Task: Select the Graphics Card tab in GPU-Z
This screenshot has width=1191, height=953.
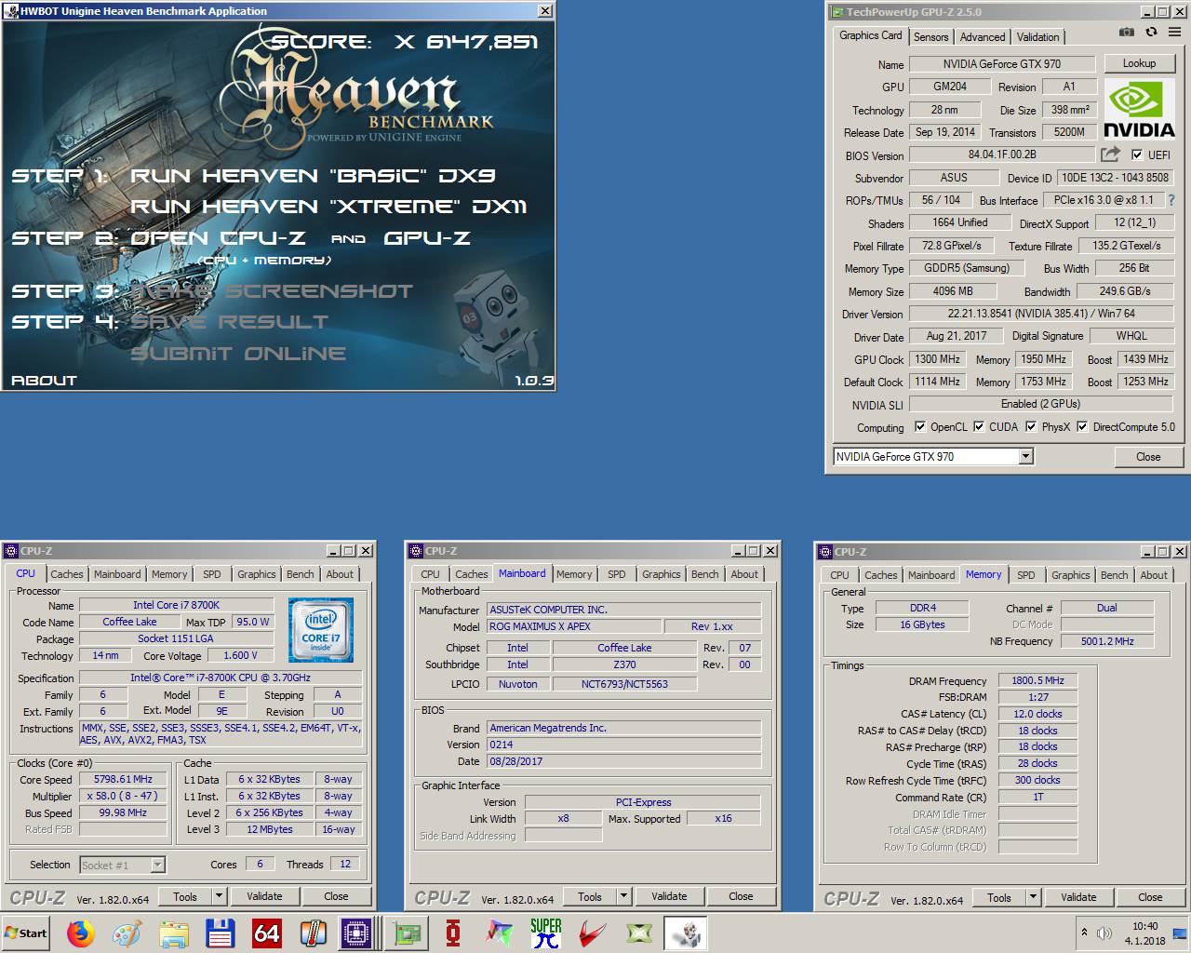Action: pyautogui.click(x=870, y=35)
